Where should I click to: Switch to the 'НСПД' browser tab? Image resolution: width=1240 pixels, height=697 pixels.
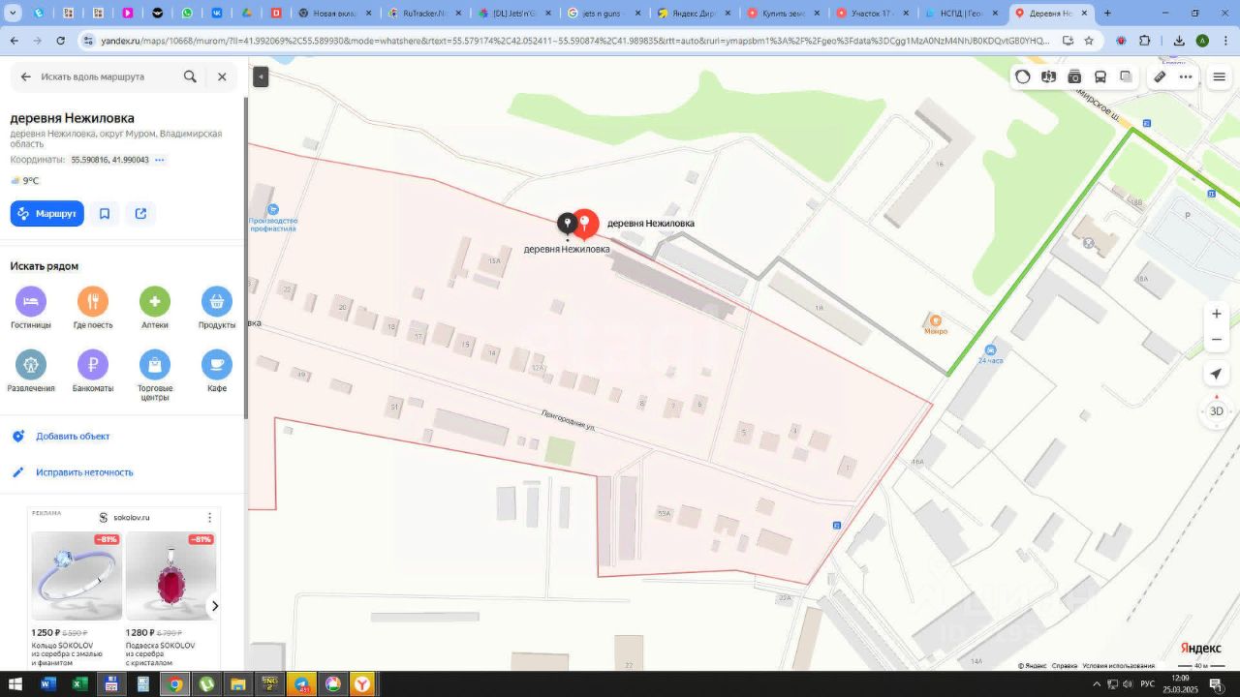pyautogui.click(x=963, y=14)
